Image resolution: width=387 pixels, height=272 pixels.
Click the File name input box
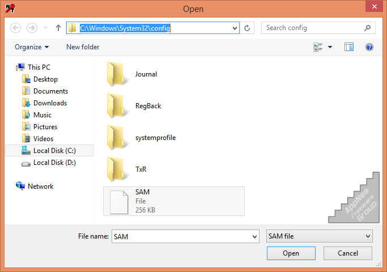pyautogui.click(x=181, y=236)
